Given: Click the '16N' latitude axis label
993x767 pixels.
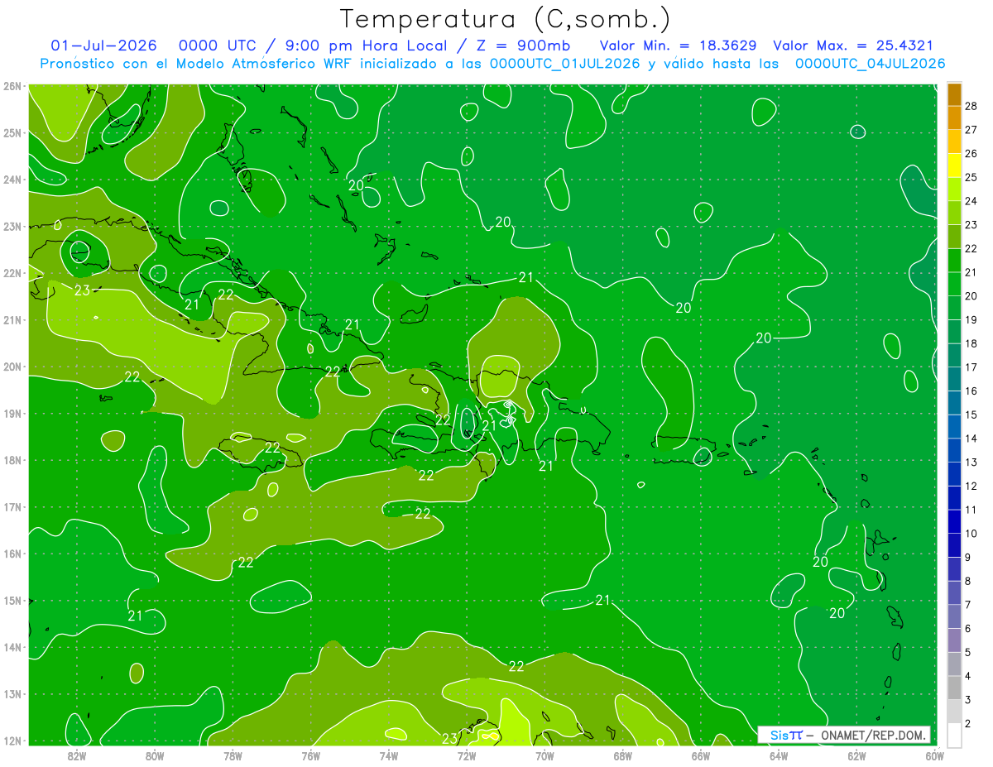Looking at the screenshot, I should pyautogui.click(x=12, y=554).
